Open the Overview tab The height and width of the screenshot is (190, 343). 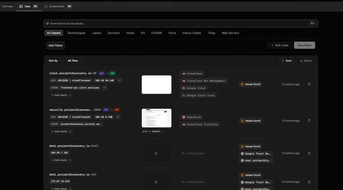tap(7, 6)
